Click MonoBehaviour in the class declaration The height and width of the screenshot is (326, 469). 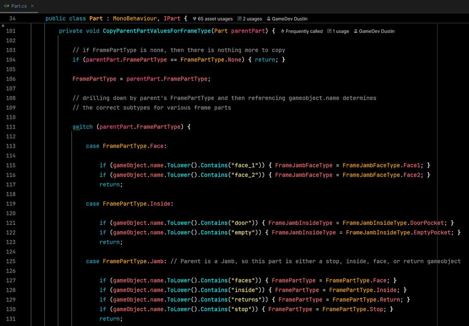click(135, 18)
